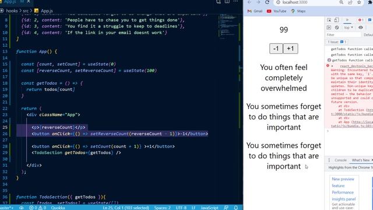Split the editor right
Viewport: 373px width, 210px height.
coord(227,2)
